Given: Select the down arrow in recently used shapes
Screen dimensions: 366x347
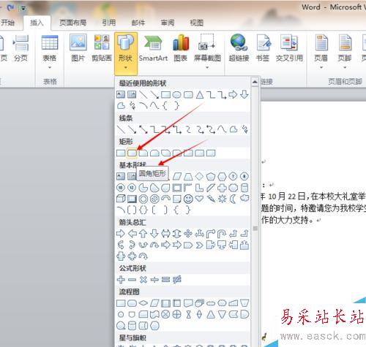Looking at the screenshot, I should [x=244, y=94].
